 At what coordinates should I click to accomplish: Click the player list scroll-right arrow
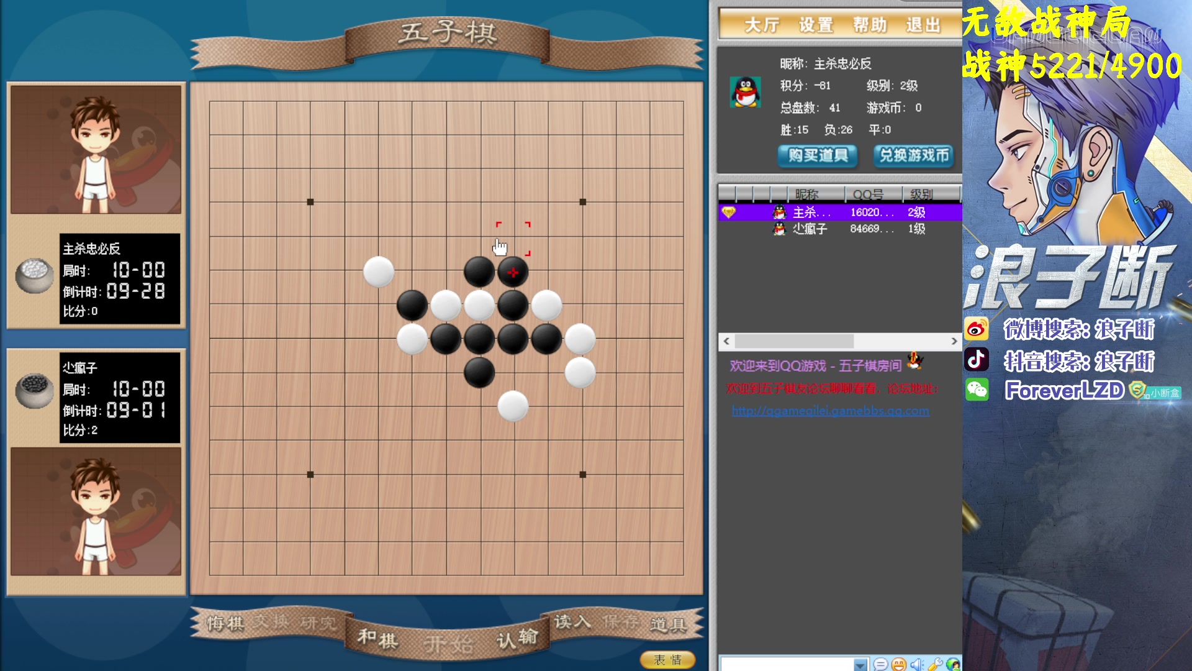954,341
